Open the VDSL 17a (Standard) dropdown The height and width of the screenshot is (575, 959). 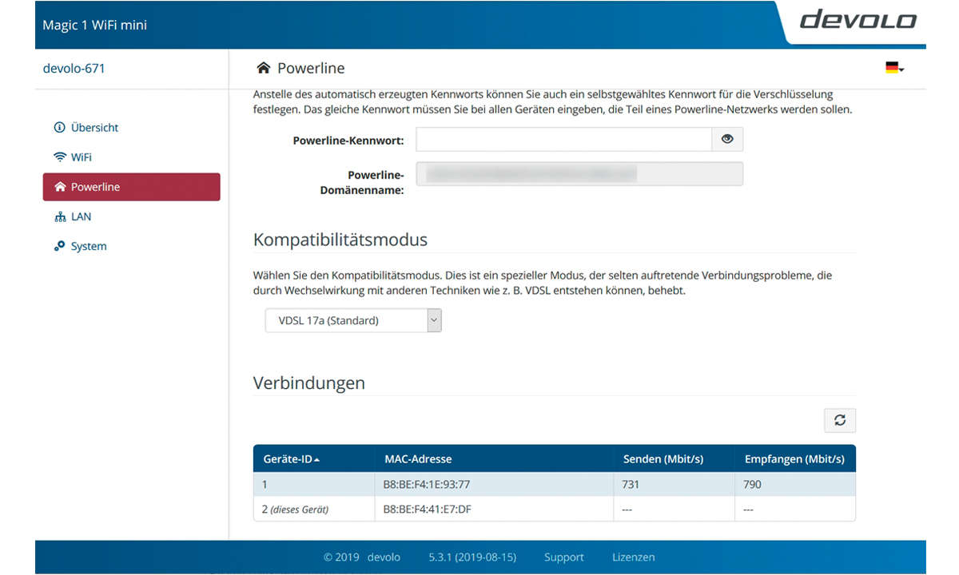(353, 320)
